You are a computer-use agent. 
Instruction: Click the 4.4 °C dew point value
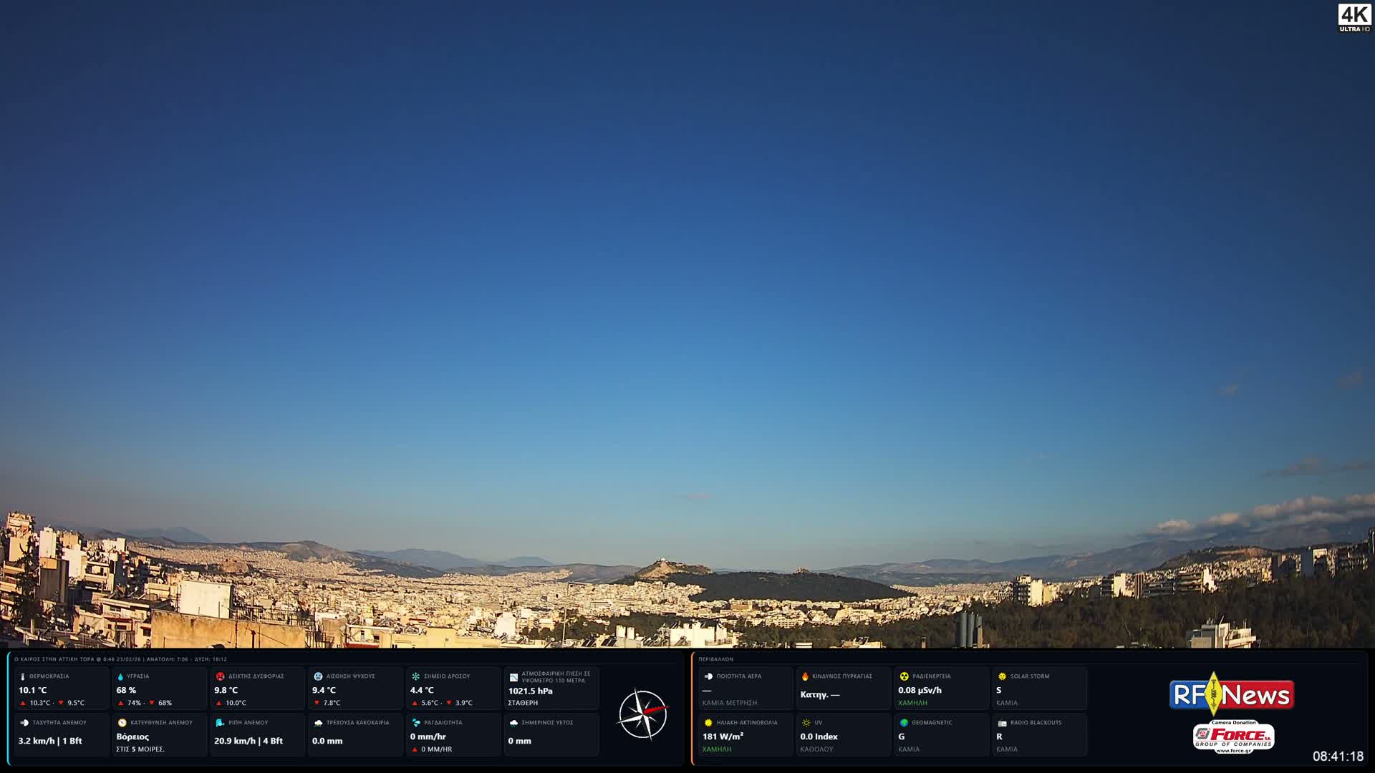click(422, 691)
